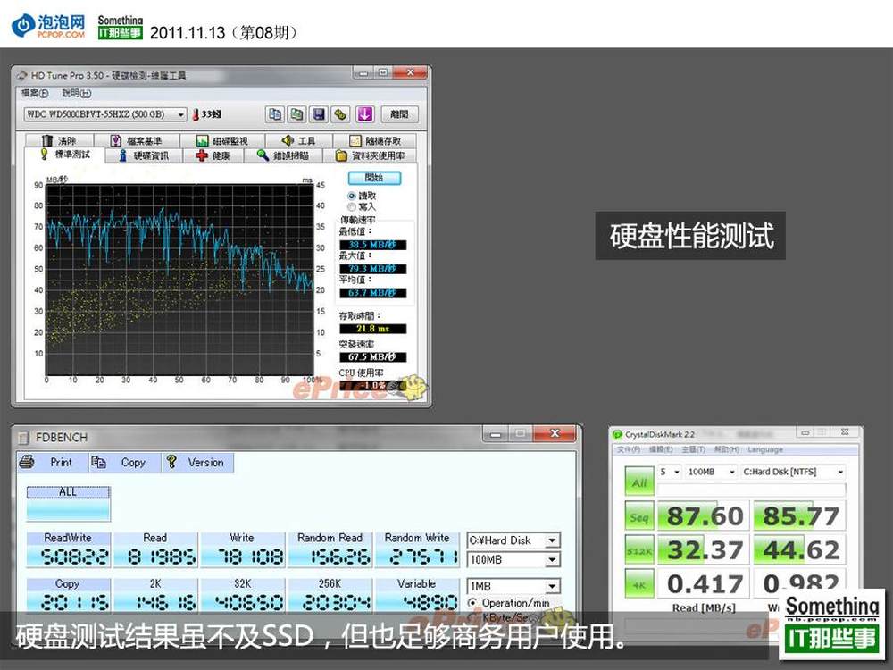Click the 離開 exit button in HD Tune
The image size is (893, 670).
coord(399,114)
